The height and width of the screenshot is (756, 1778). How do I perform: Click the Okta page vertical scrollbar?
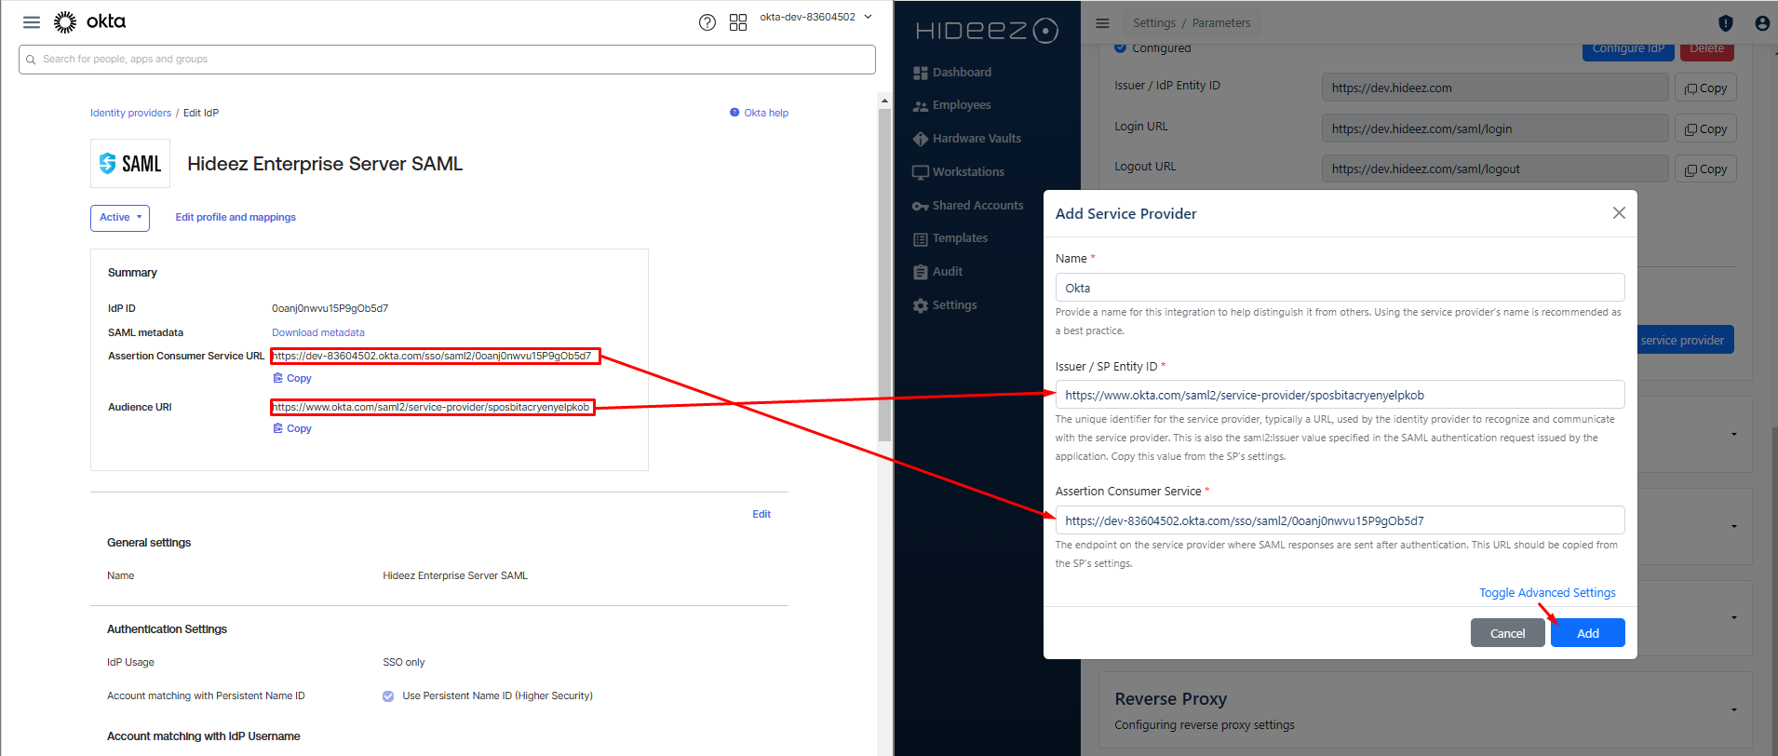pos(884,279)
